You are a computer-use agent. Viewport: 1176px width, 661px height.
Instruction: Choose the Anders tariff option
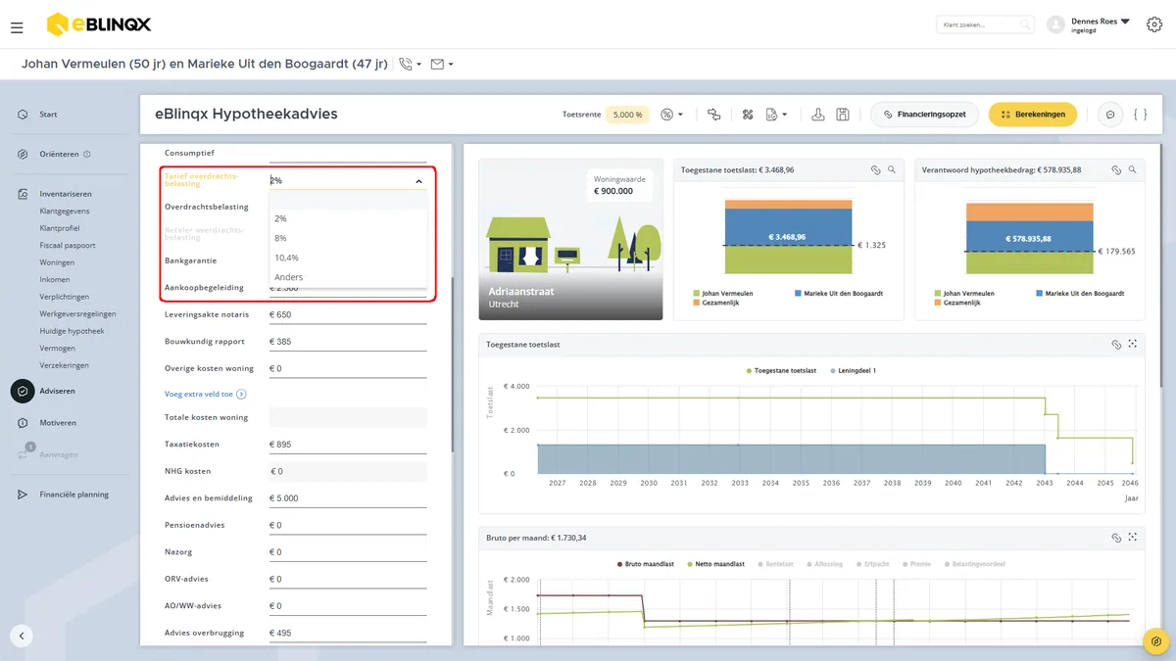pos(349,277)
